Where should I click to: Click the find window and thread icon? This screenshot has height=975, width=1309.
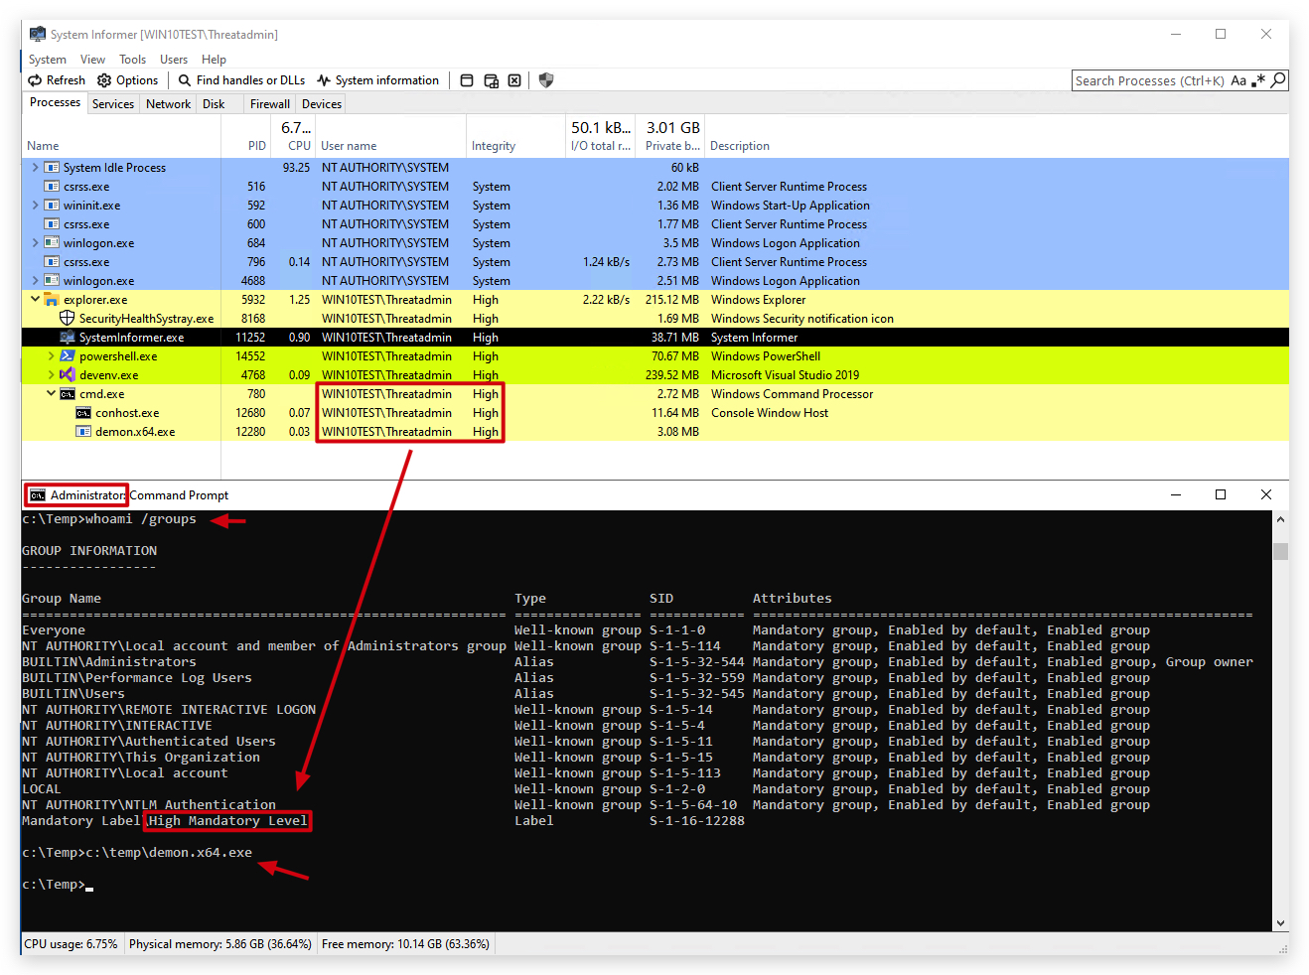click(491, 80)
